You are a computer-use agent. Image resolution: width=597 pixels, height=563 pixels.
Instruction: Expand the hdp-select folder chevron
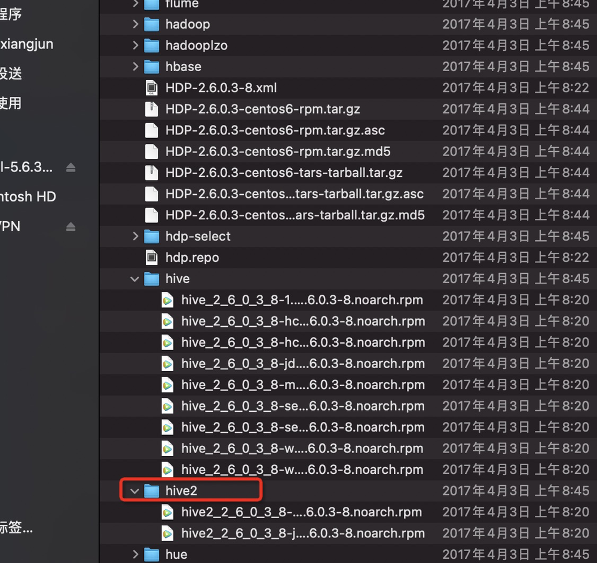pyautogui.click(x=135, y=237)
